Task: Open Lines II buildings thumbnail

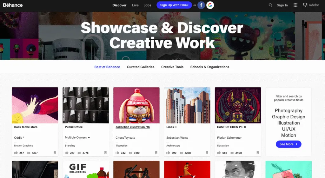Action: (x=187, y=105)
